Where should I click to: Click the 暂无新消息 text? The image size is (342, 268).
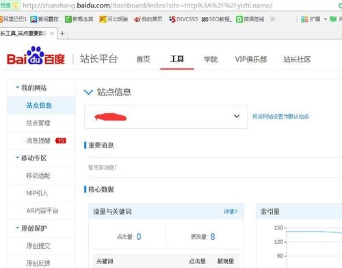pos(103,167)
